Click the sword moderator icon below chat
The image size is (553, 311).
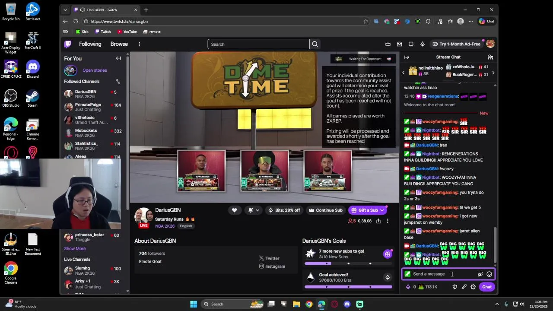coord(464,287)
